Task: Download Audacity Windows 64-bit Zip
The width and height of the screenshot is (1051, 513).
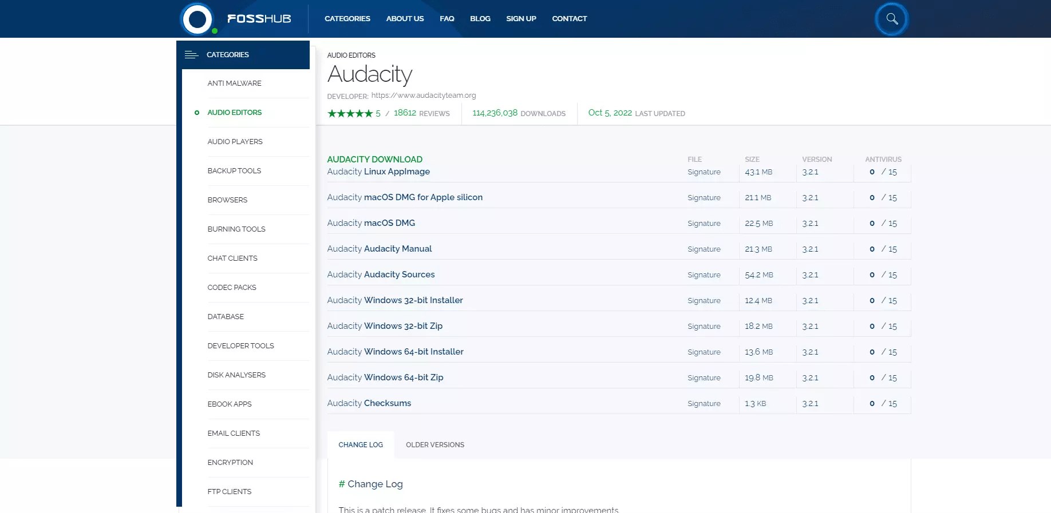Action: pos(385,377)
